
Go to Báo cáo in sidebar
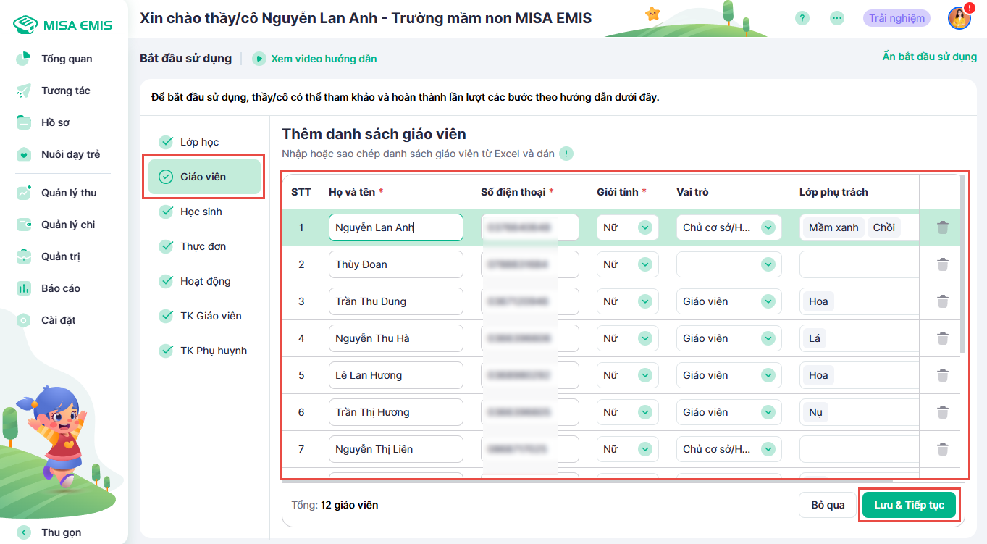coord(60,288)
